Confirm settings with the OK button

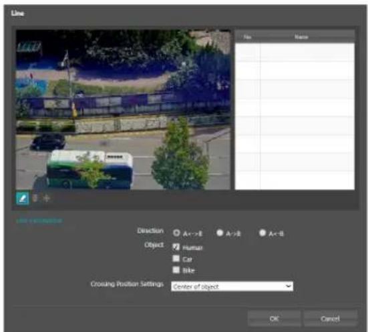coord(274,319)
